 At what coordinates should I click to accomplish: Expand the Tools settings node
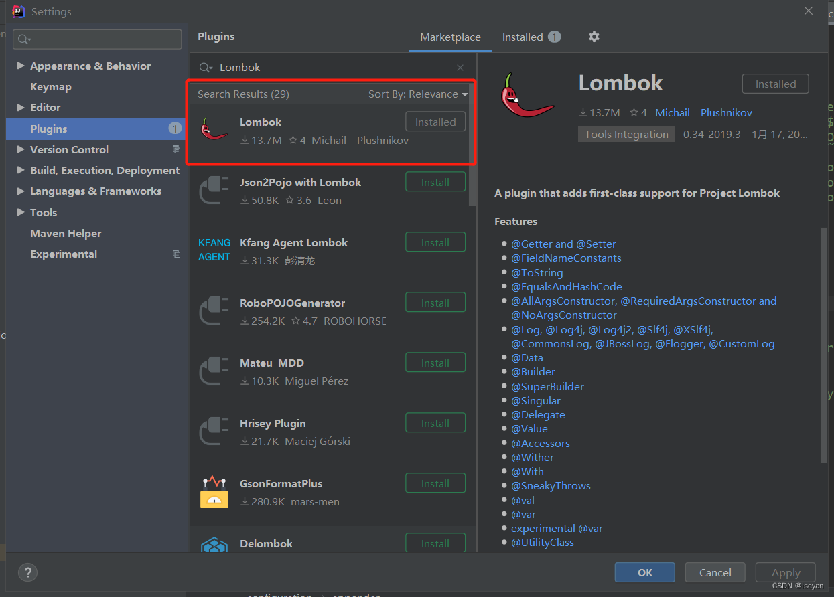21,212
